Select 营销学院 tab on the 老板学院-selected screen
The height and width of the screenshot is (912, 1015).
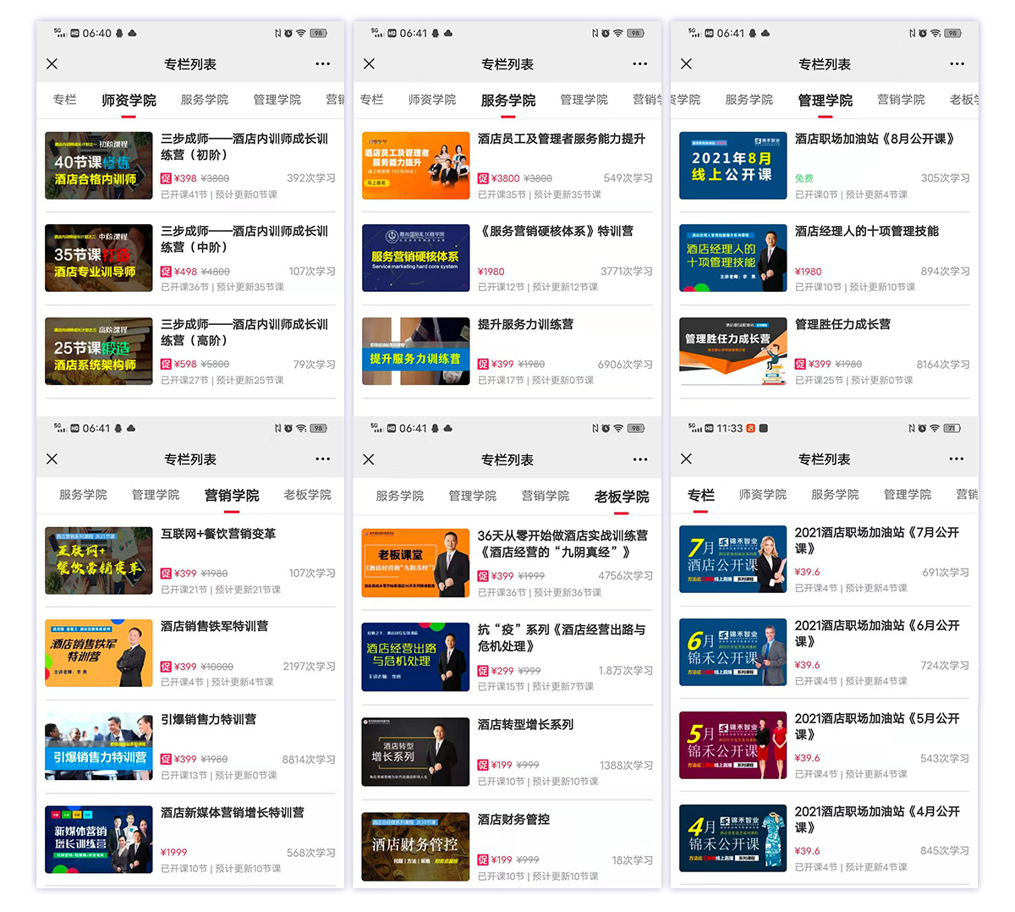click(x=546, y=496)
